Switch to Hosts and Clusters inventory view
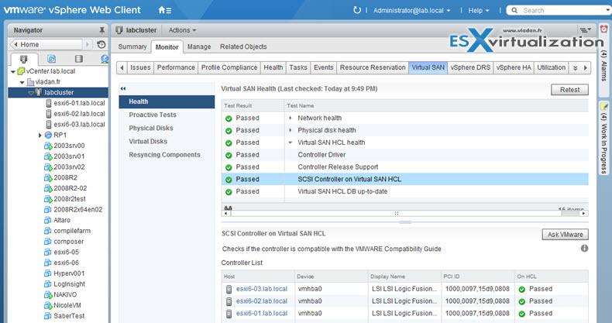The height and width of the screenshot is (323, 612). tap(23, 59)
